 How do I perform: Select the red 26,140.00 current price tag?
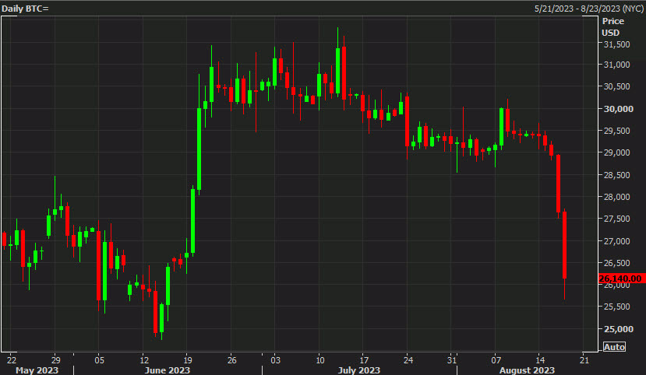click(621, 279)
